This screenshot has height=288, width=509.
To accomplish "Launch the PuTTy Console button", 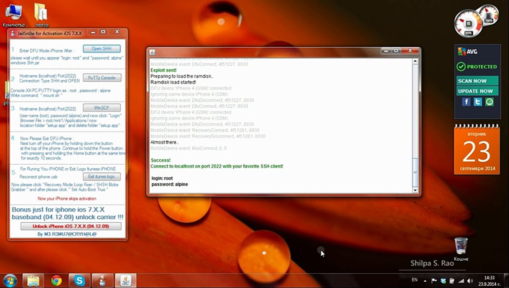I will (102, 78).
